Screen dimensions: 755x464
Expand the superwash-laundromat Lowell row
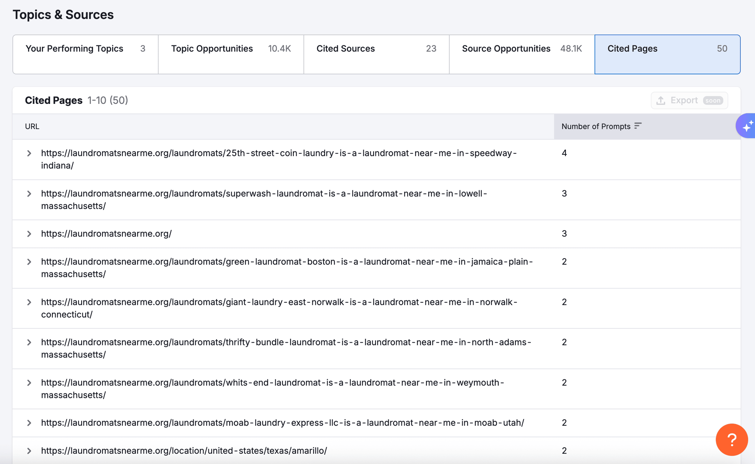click(x=29, y=194)
